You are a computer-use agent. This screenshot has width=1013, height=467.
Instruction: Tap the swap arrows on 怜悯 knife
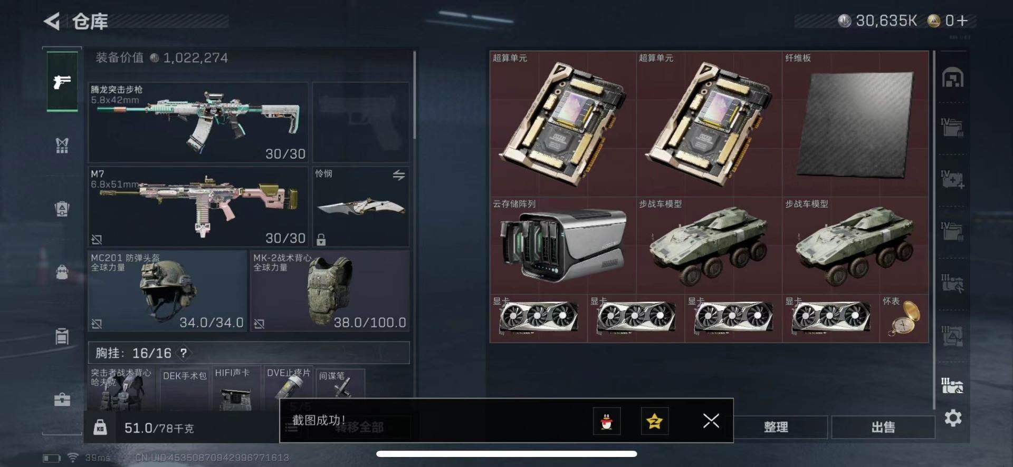point(399,175)
